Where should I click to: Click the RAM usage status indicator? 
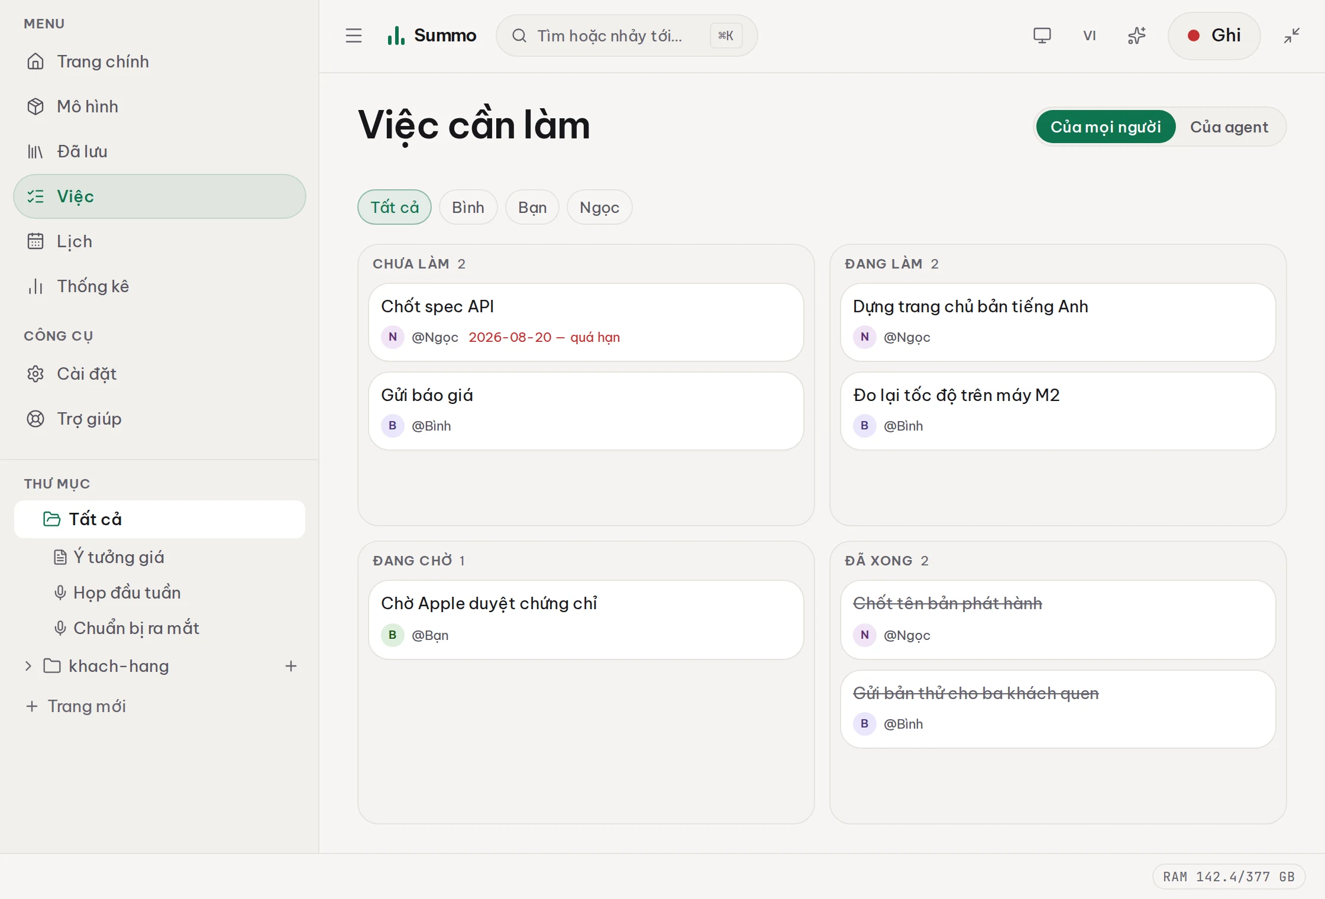click(x=1229, y=877)
